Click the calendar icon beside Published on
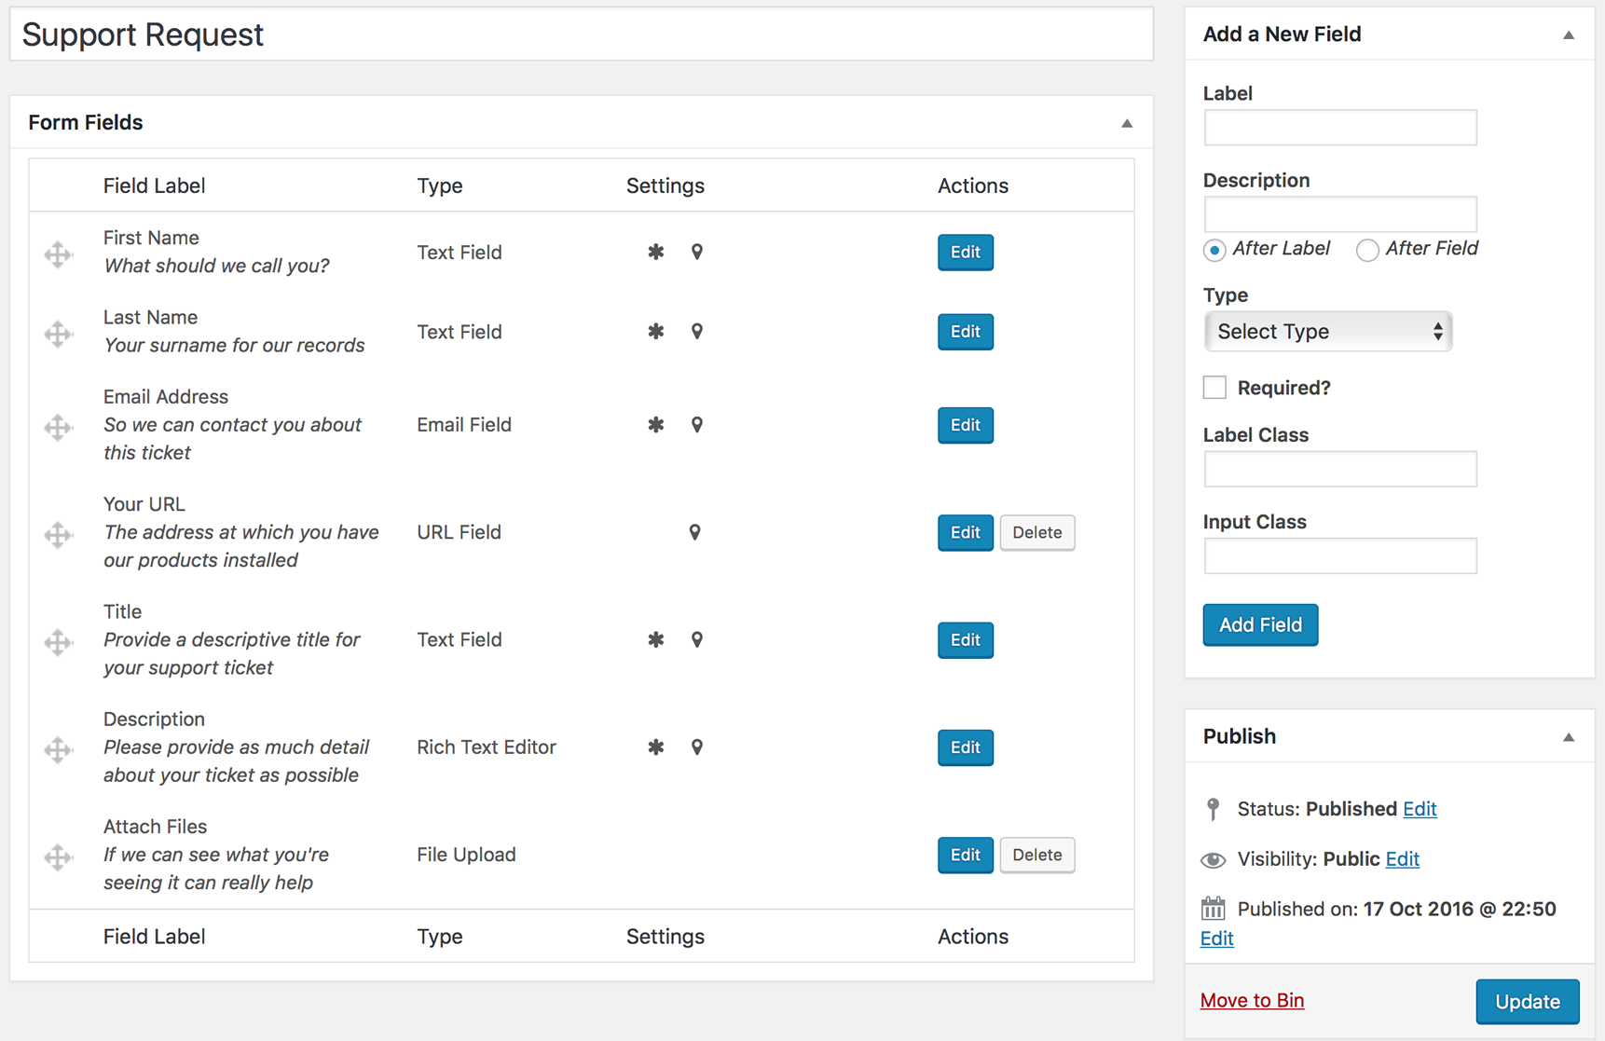The width and height of the screenshot is (1605, 1041). (x=1213, y=908)
